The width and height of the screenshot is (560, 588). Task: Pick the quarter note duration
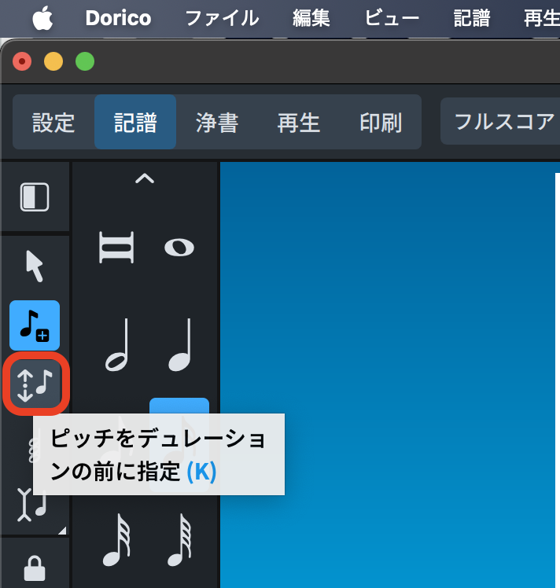pyautogui.click(x=179, y=347)
